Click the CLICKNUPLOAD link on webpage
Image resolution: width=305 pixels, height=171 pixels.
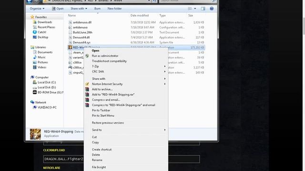coord(54,150)
